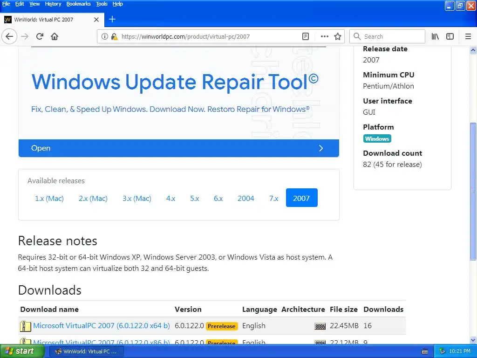Viewport: 477px width, 358px height.
Task: Click the keyboard icon in the taskbar
Action: point(425,351)
